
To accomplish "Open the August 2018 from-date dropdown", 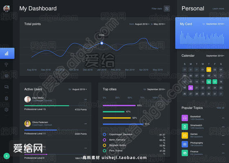I will [x=142, y=24].
